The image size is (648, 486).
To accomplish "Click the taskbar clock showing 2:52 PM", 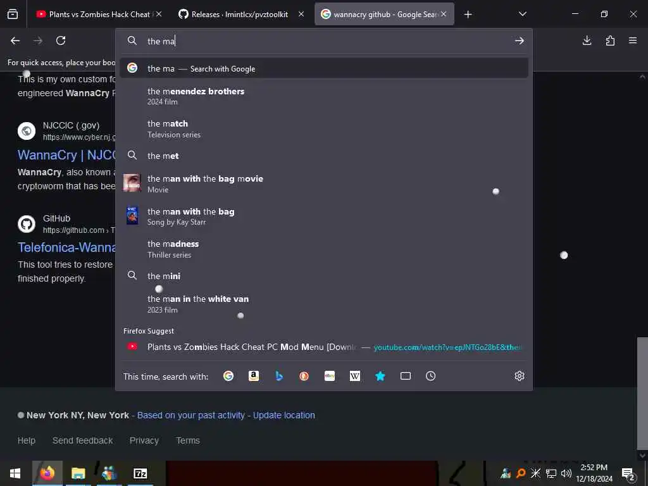I will [594, 473].
